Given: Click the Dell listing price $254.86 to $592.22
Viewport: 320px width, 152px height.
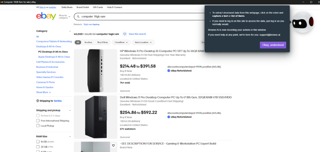Looking at the screenshot, I should (x=138, y=112).
